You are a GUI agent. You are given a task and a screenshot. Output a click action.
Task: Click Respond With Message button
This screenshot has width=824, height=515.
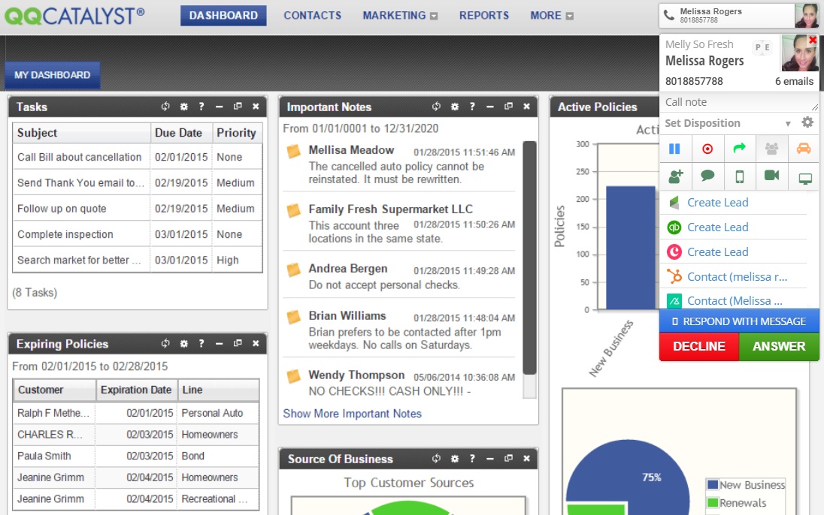[739, 321]
